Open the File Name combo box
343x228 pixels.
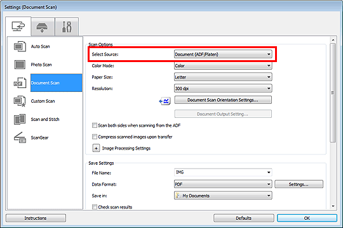click(269, 172)
